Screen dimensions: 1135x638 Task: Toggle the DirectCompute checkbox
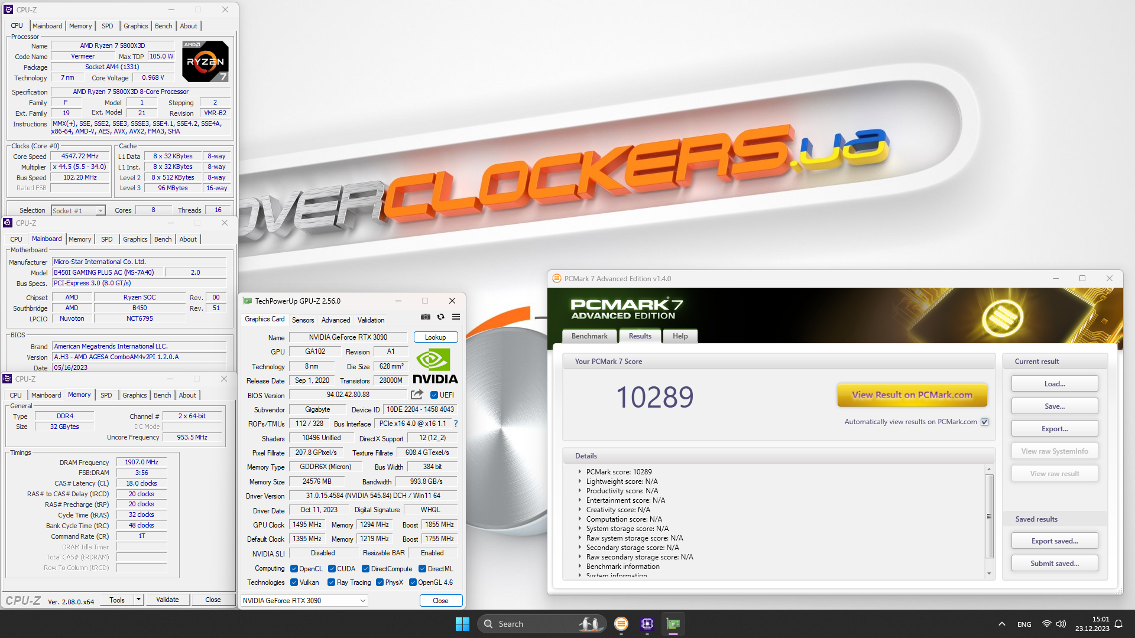click(365, 569)
